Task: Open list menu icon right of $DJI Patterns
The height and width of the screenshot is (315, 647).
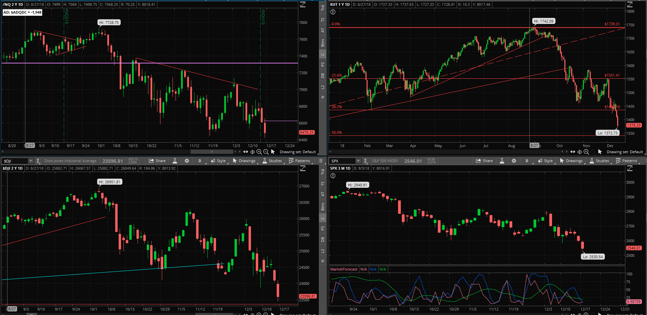Action: (321, 161)
